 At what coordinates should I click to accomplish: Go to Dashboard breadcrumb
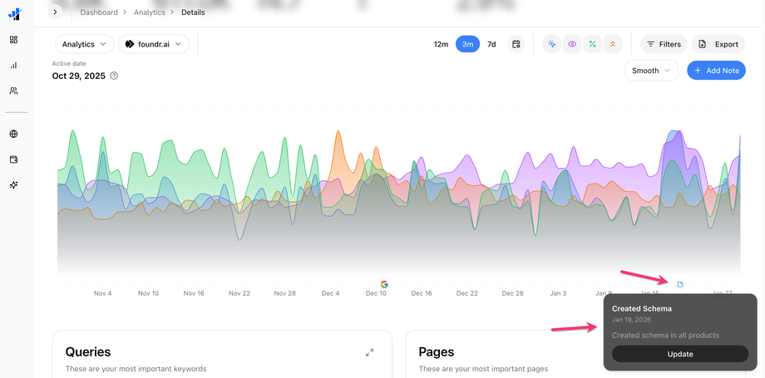[99, 12]
